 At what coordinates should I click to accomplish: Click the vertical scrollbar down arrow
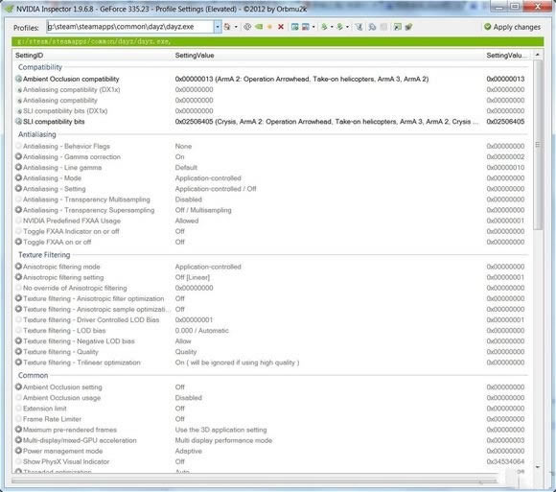coord(538,467)
